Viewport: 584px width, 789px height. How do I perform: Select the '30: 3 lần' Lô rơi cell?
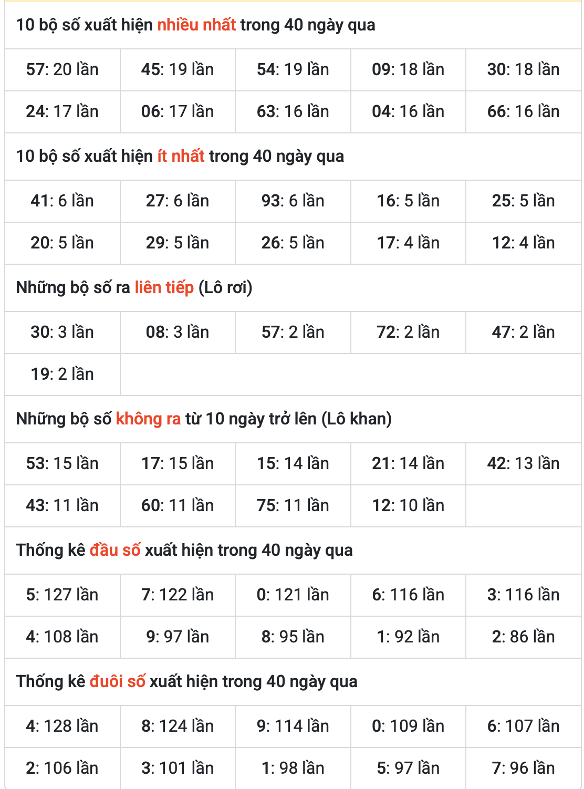click(x=62, y=333)
